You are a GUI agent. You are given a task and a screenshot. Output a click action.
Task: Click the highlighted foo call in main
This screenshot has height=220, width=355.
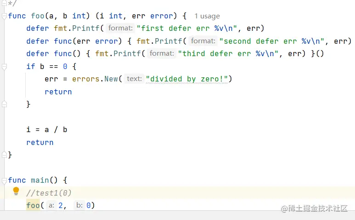33,205
